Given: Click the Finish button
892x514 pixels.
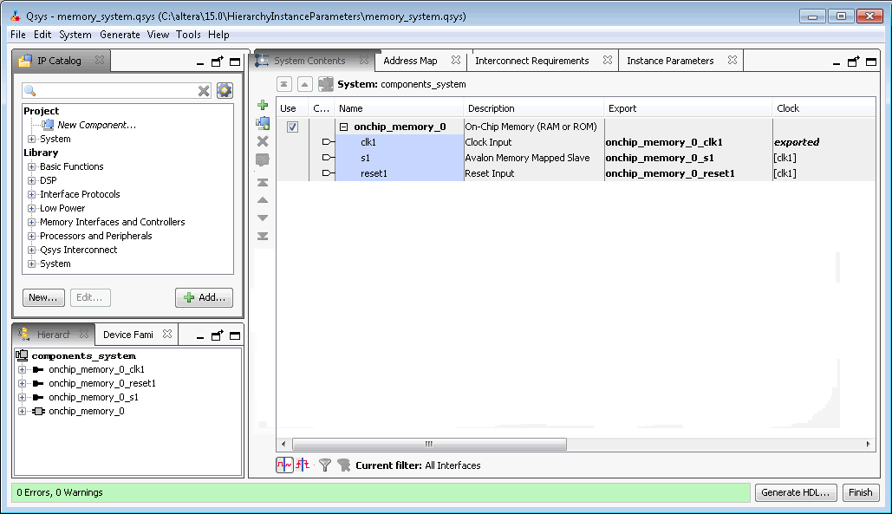Looking at the screenshot, I should click(860, 492).
